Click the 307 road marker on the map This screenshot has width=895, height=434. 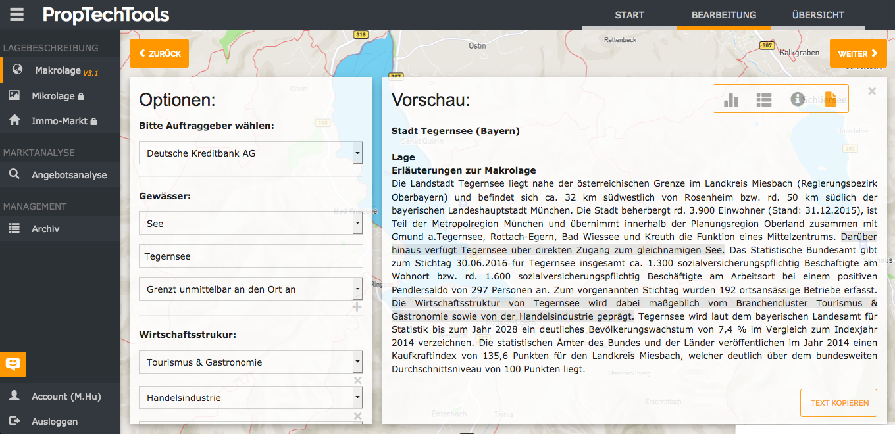(x=767, y=45)
